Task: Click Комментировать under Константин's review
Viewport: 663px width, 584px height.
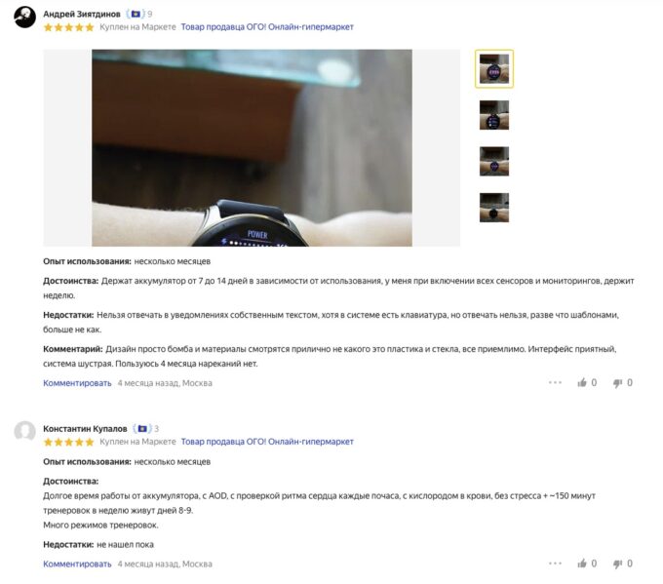Action: 77,564
